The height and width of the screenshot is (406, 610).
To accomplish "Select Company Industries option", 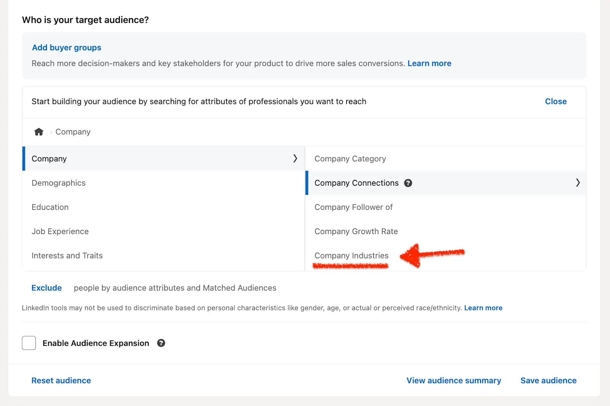I will 352,256.
